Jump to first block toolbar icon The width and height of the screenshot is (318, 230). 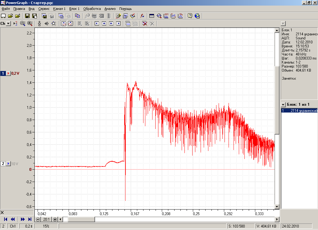pyautogui.click(x=97, y=24)
